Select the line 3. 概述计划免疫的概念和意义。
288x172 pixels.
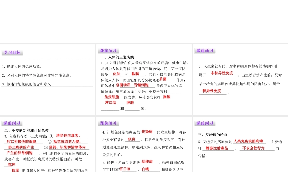click(x=28, y=84)
